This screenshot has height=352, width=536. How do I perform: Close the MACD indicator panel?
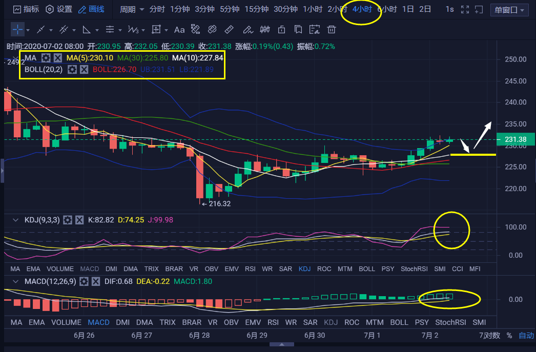(x=96, y=282)
